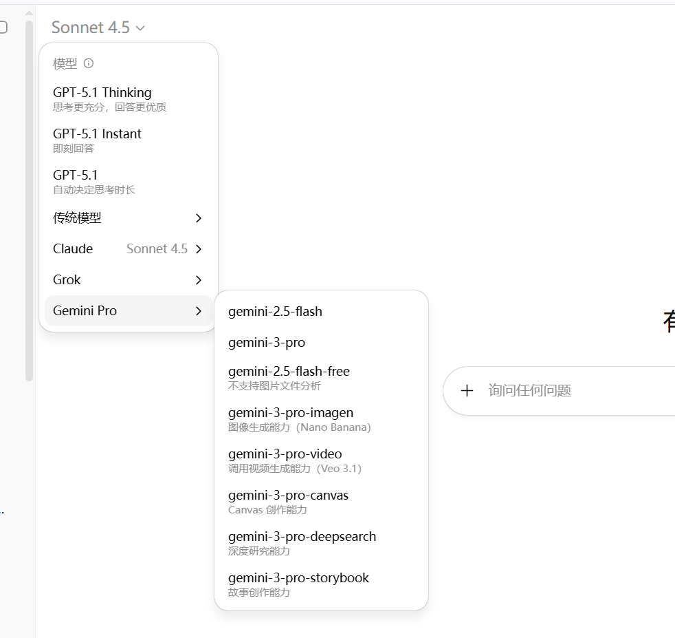Pick gemini-3-pro-storybook model
The width and height of the screenshot is (675, 638).
pyautogui.click(x=298, y=584)
